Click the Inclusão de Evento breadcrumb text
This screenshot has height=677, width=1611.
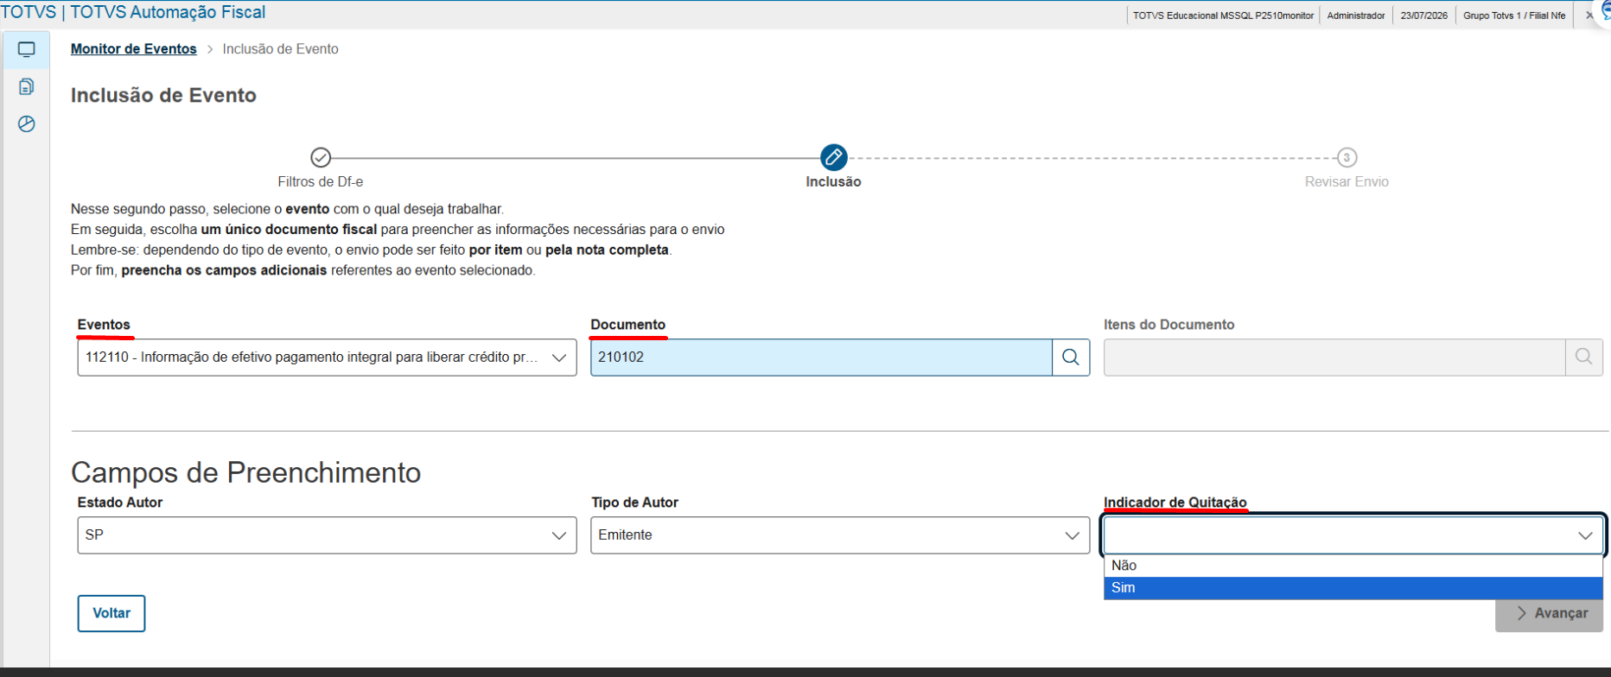click(x=281, y=49)
